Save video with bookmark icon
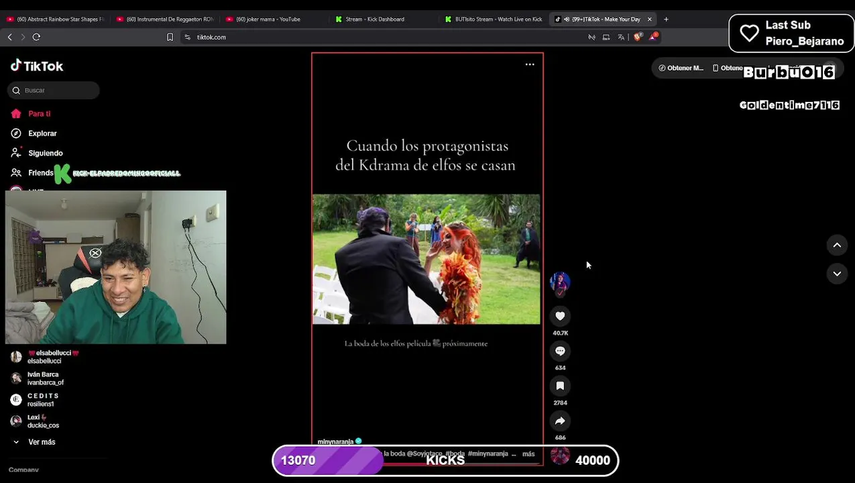The height and width of the screenshot is (483, 855). pyautogui.click(x=560, y=386)
